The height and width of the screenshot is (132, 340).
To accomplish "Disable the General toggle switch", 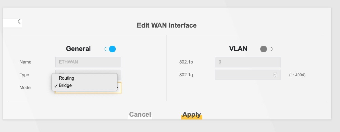I will coord(110,49).
